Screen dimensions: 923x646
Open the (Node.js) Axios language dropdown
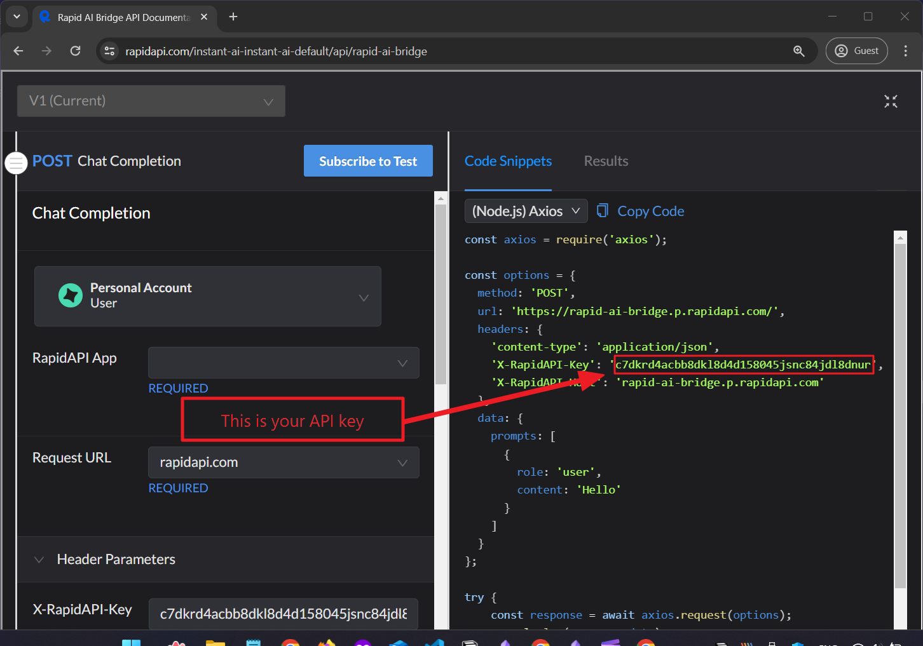pyautogui.click(x=526, y=211)
